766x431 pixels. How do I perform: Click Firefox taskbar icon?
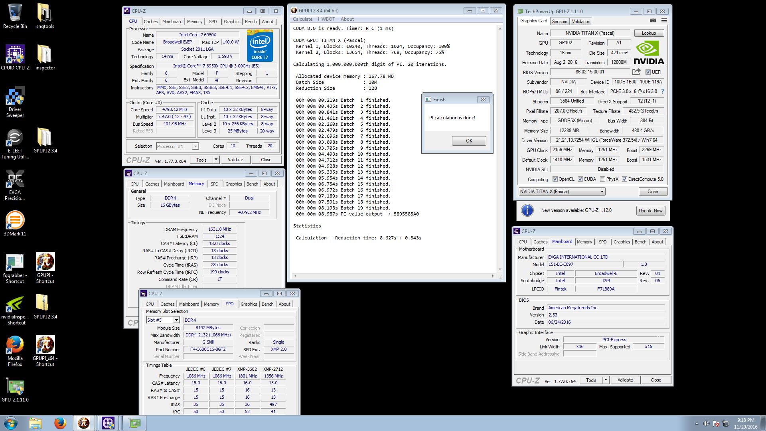tap(60, 423)
